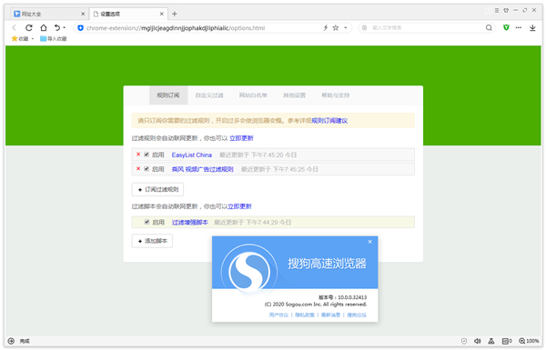Click the undo closed tab arrow icon

coord(57,27)
